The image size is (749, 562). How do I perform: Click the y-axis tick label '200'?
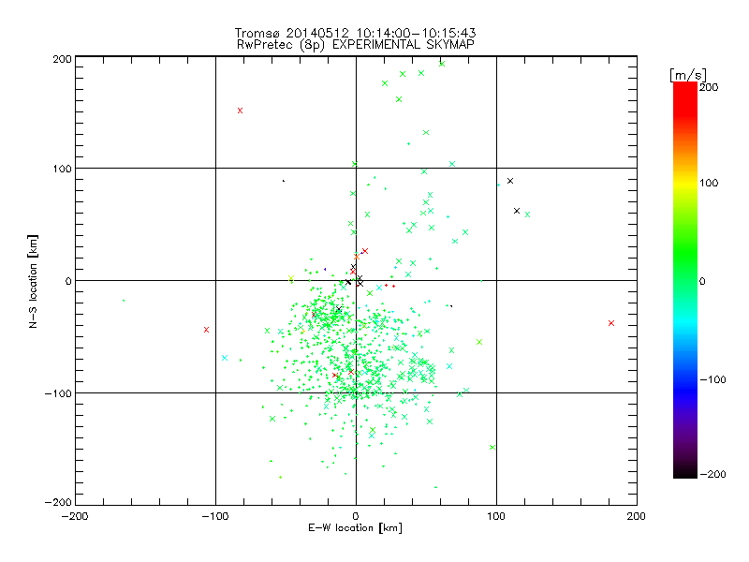62,59
